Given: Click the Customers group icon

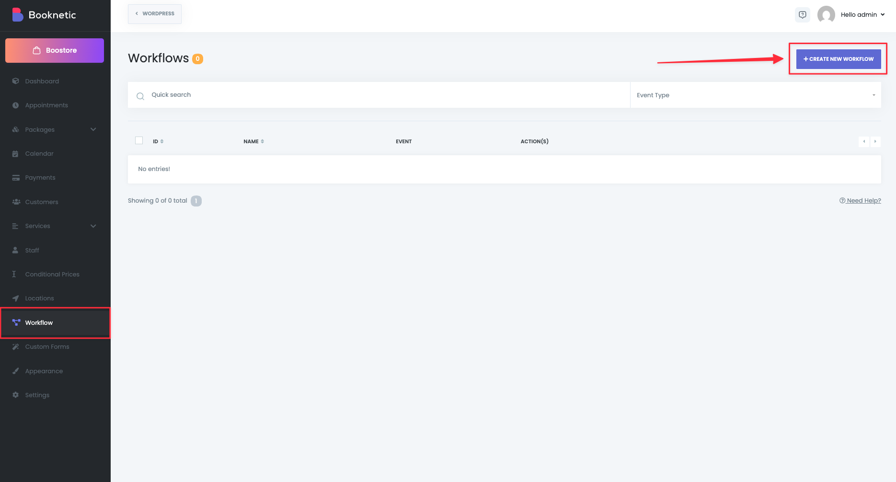Looking at the screenshot, I should [x=16, y=202].
